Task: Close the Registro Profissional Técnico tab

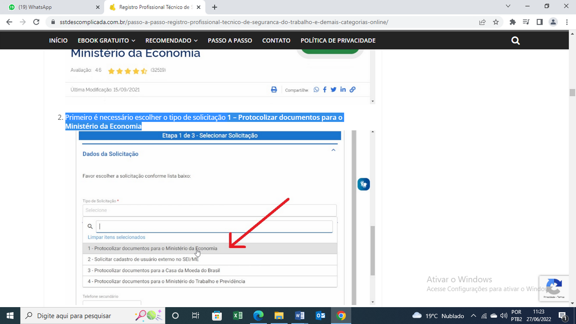Action: point(198,7)
